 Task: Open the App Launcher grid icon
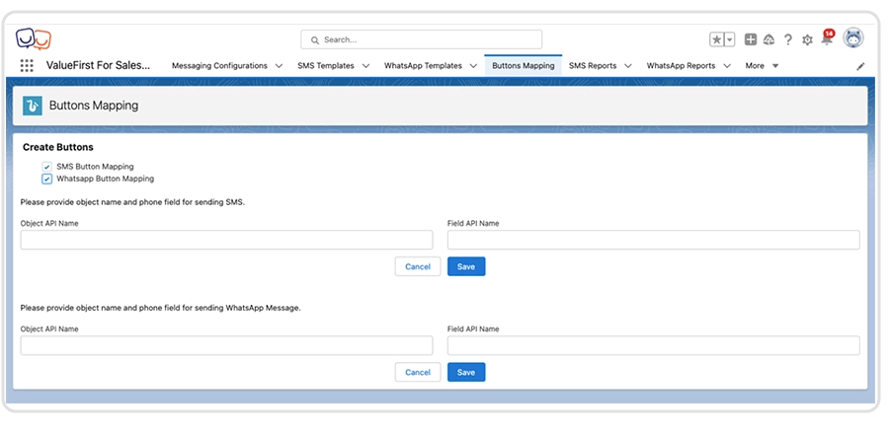[x=27, y=66]
